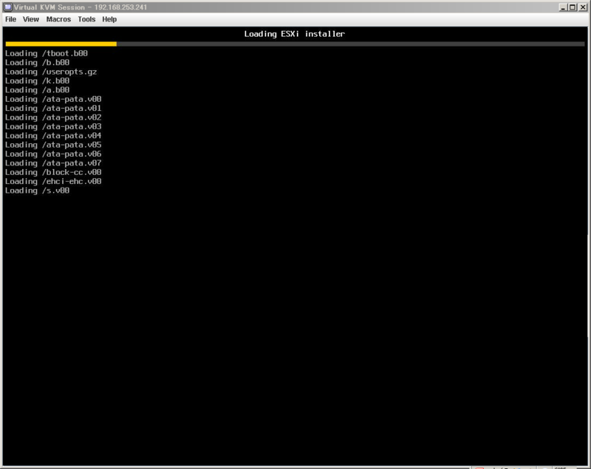This screenshot has height=469, width=591.
Task: Click the 'Loading /ehci-ehc.v00' line
Action: [53, 181]
